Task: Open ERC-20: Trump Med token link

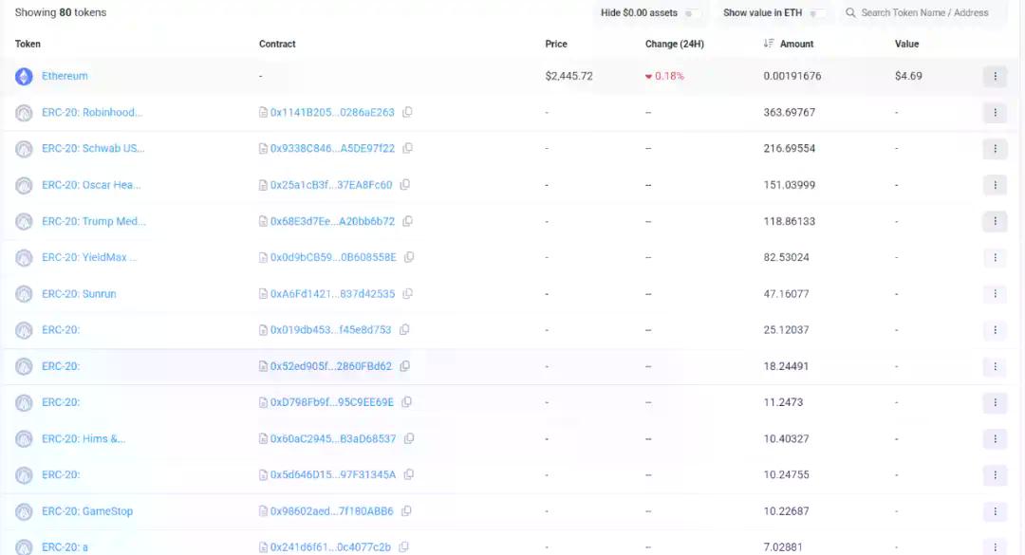Action: [93, 221]
